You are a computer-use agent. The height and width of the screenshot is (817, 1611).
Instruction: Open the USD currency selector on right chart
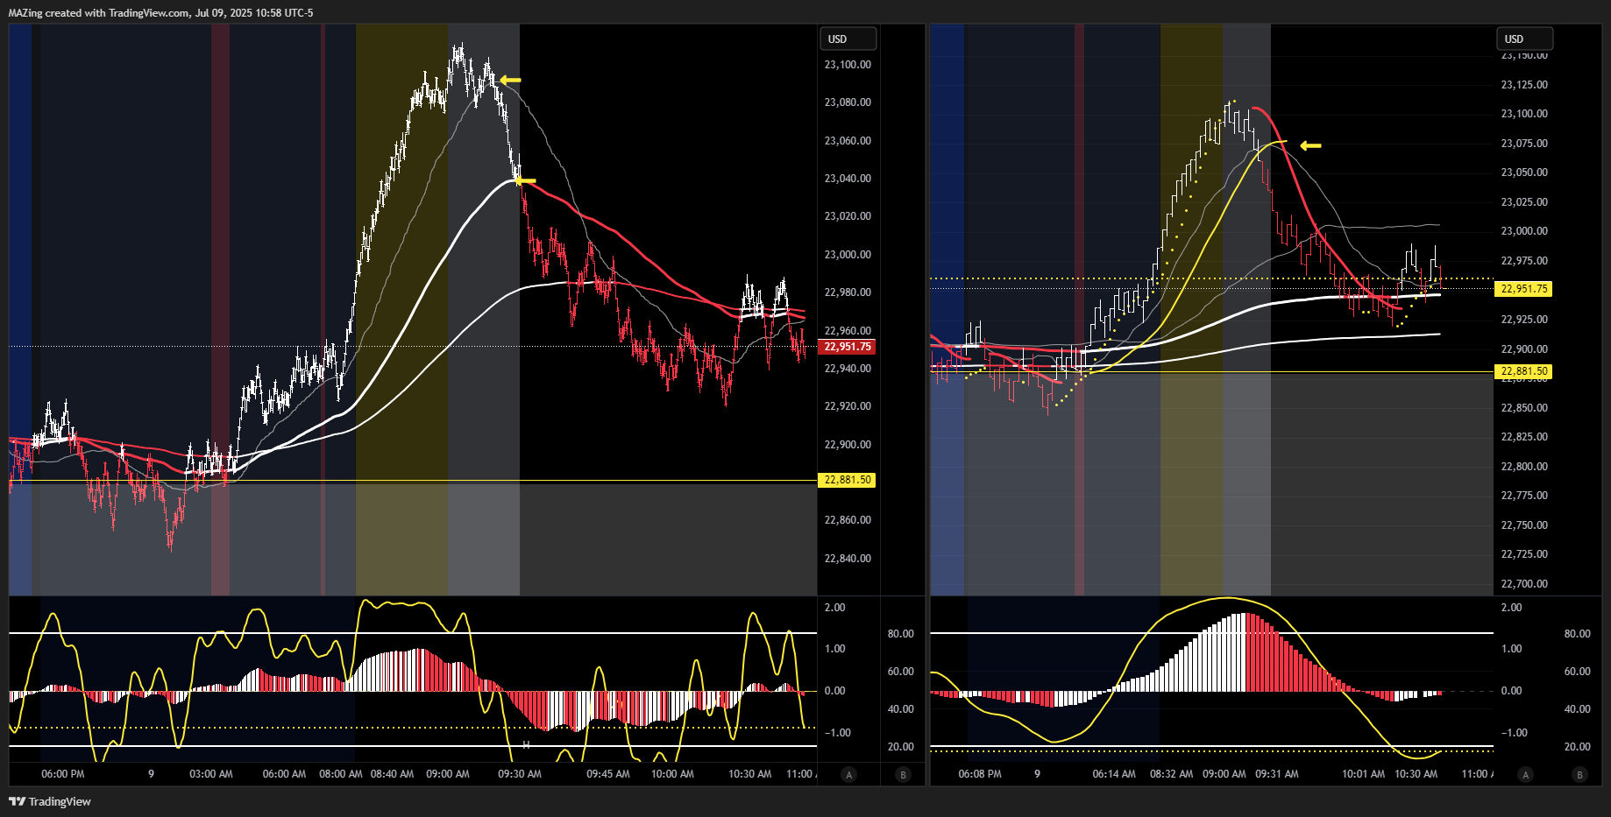click(1524, 39)
